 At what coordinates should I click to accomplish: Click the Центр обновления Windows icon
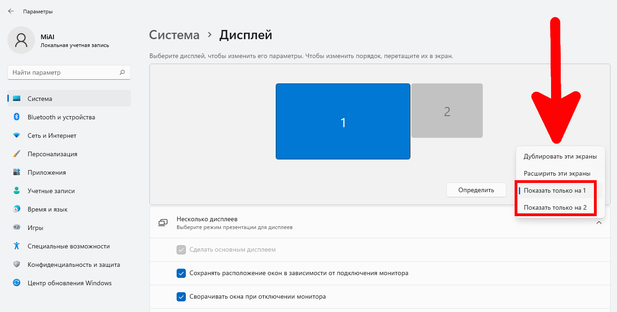coord(17,283)
